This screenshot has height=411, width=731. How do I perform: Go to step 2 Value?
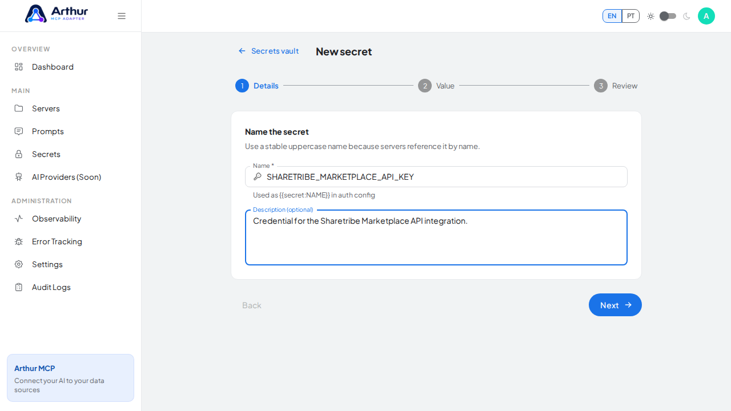point(436,86)
